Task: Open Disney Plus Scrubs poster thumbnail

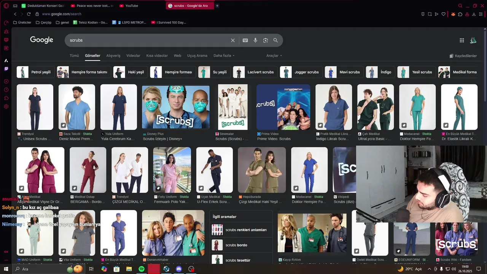Action: [x=176, y=107]
